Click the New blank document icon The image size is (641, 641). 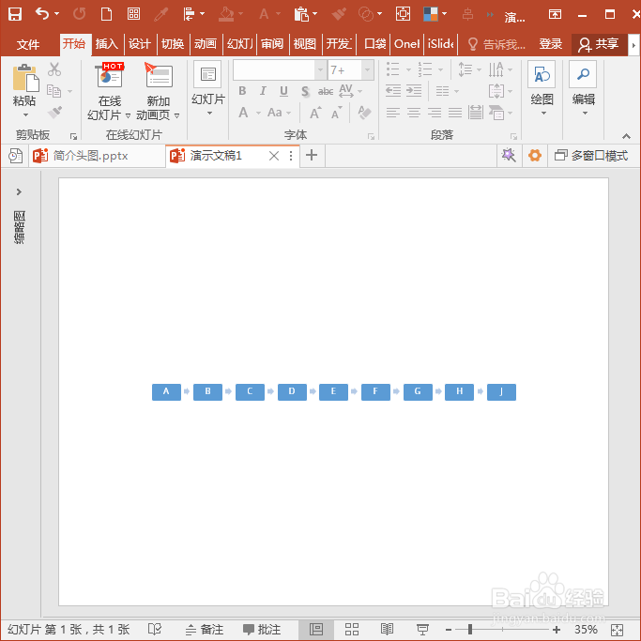pos(106,14)
